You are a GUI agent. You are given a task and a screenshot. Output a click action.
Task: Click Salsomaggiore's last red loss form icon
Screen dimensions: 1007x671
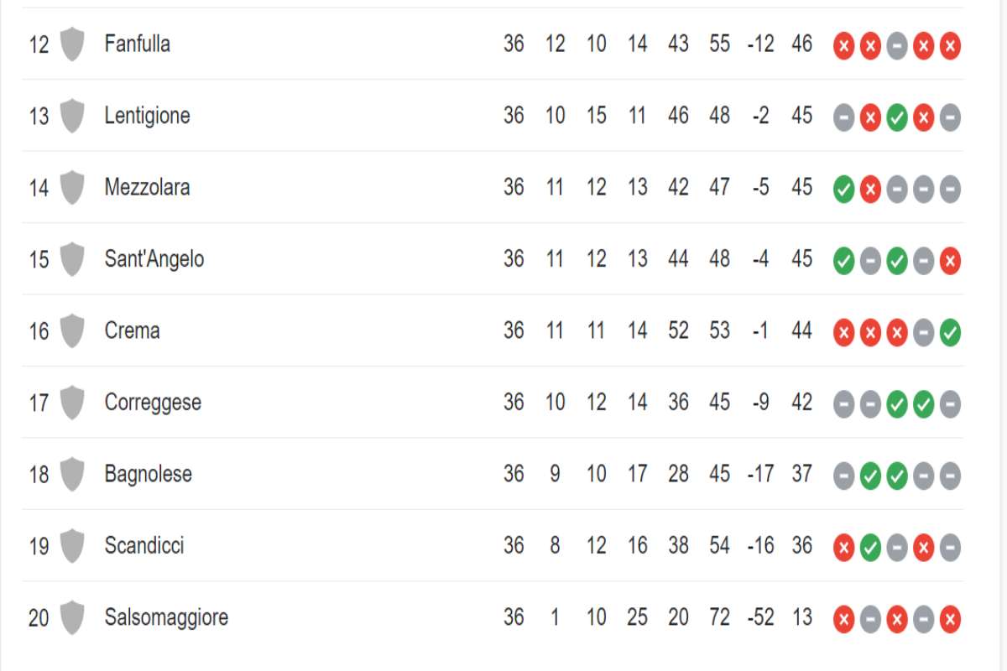pos(950,620)
